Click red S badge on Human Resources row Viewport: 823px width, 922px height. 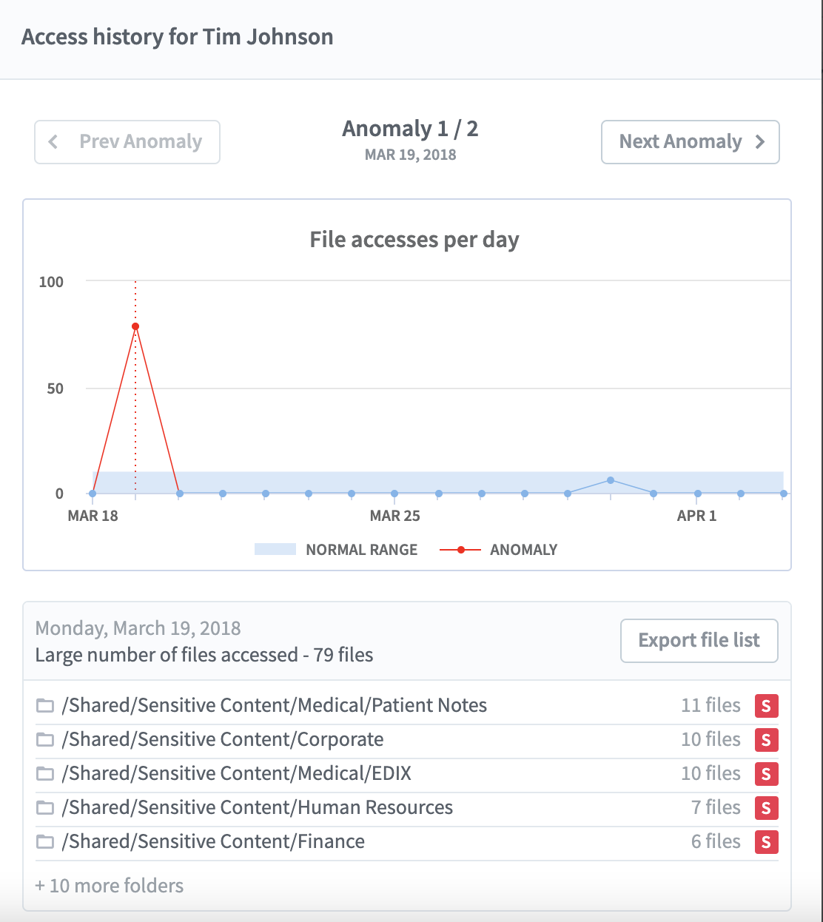tap(766, 808)
